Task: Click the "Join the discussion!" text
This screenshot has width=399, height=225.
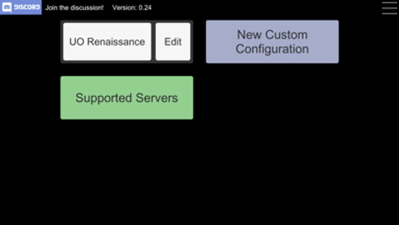Action: (x=74, y=8)
